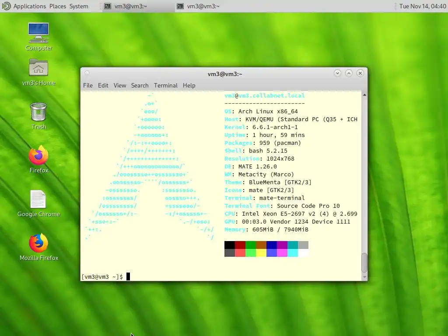448x336 pixels.
Task: Click the yellow color block in palette
Action: point(261,253)
